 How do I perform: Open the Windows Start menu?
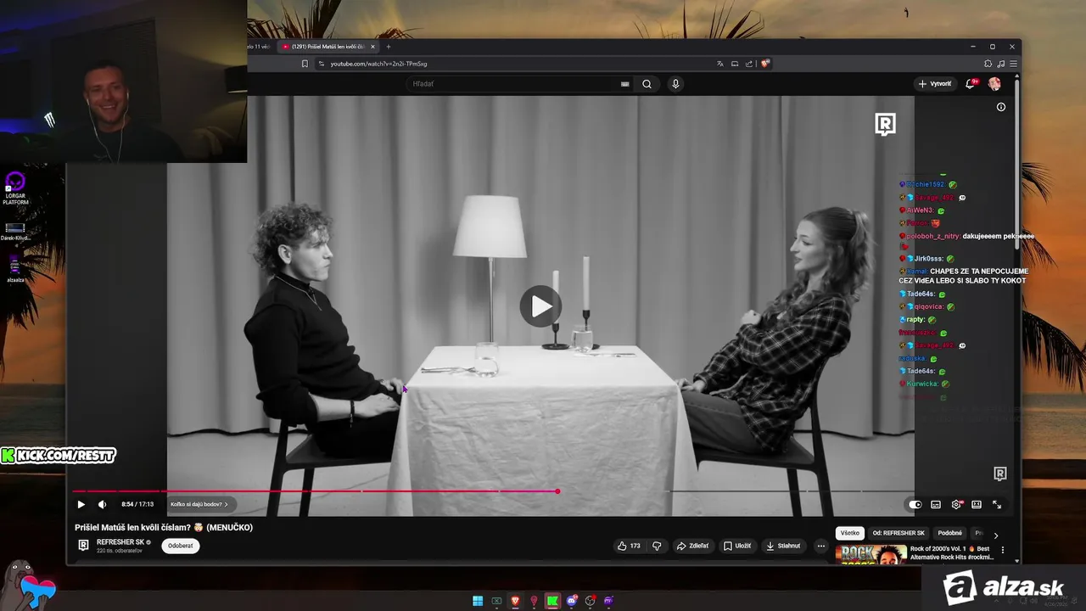tap(478, 601)
